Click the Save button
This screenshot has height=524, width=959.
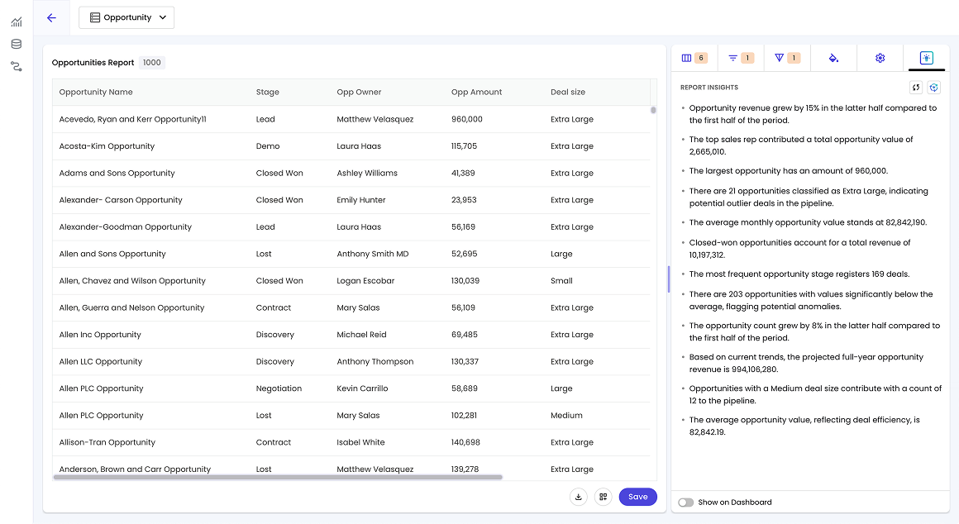coord(637,497)
